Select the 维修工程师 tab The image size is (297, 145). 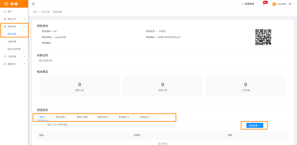(x=82, y=117)
